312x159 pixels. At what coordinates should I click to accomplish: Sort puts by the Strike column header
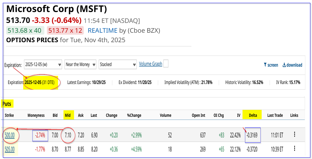point(9,115)
